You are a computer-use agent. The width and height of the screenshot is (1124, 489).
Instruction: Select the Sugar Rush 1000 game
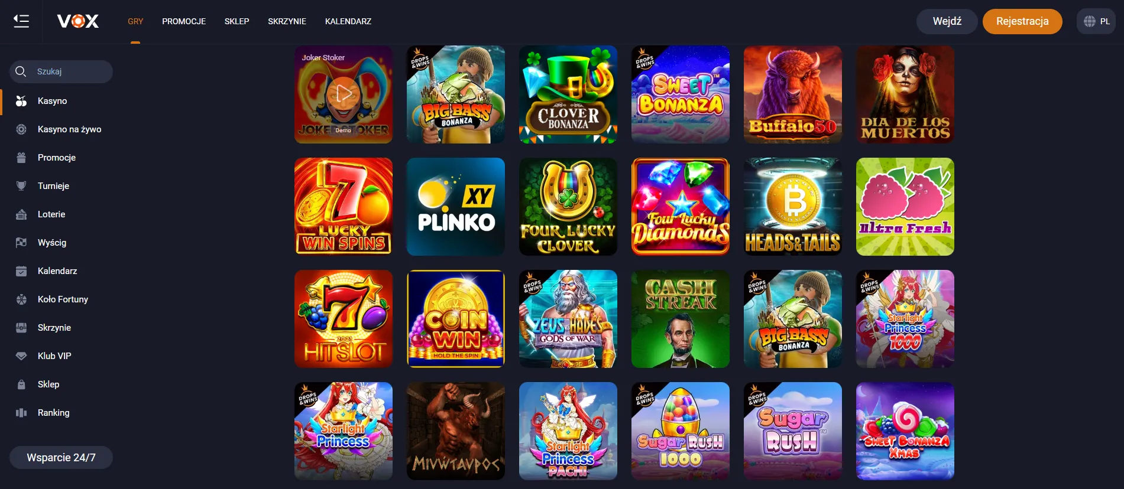click(681, 431)
